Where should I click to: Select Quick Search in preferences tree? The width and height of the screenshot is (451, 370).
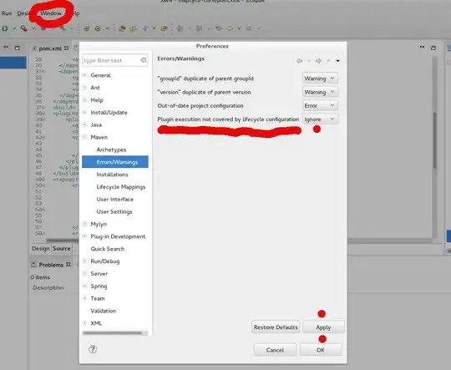(107, 249)
